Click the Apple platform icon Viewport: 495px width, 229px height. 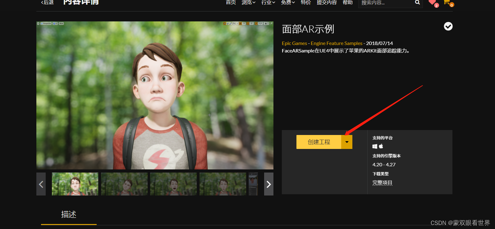[x=381, y=146]
